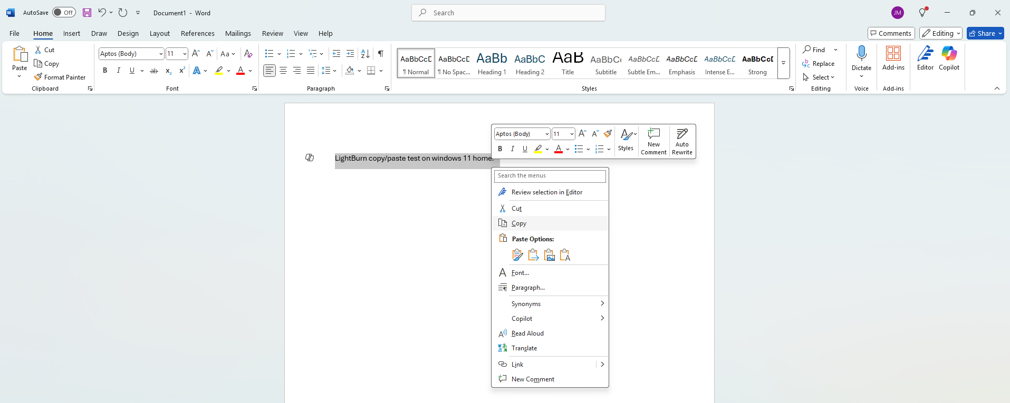Click the ribbon Subscript icon
The width and height of the screenshot is (1010, 403).
point(168,71)
